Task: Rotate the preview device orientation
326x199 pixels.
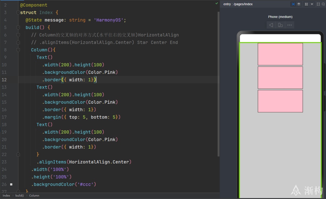Action: click(280, 25)
